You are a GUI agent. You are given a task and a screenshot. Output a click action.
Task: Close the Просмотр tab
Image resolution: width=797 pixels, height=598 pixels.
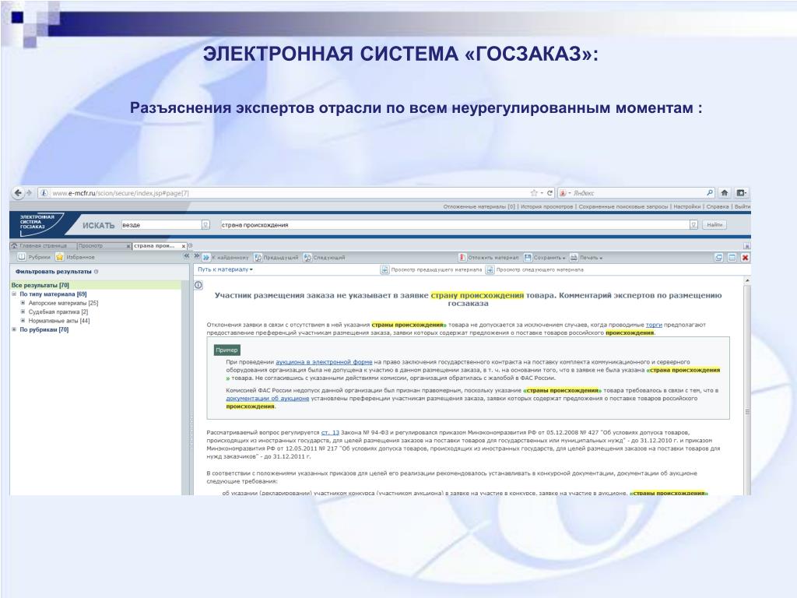tap(128, 247)
